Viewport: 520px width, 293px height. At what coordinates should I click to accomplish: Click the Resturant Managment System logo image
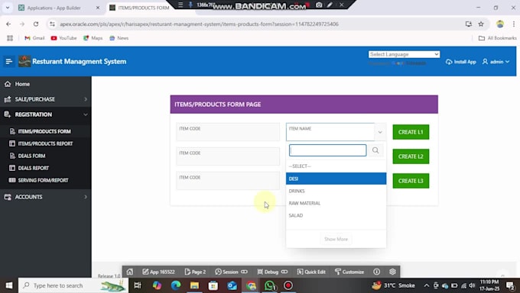tap(24, 62)
